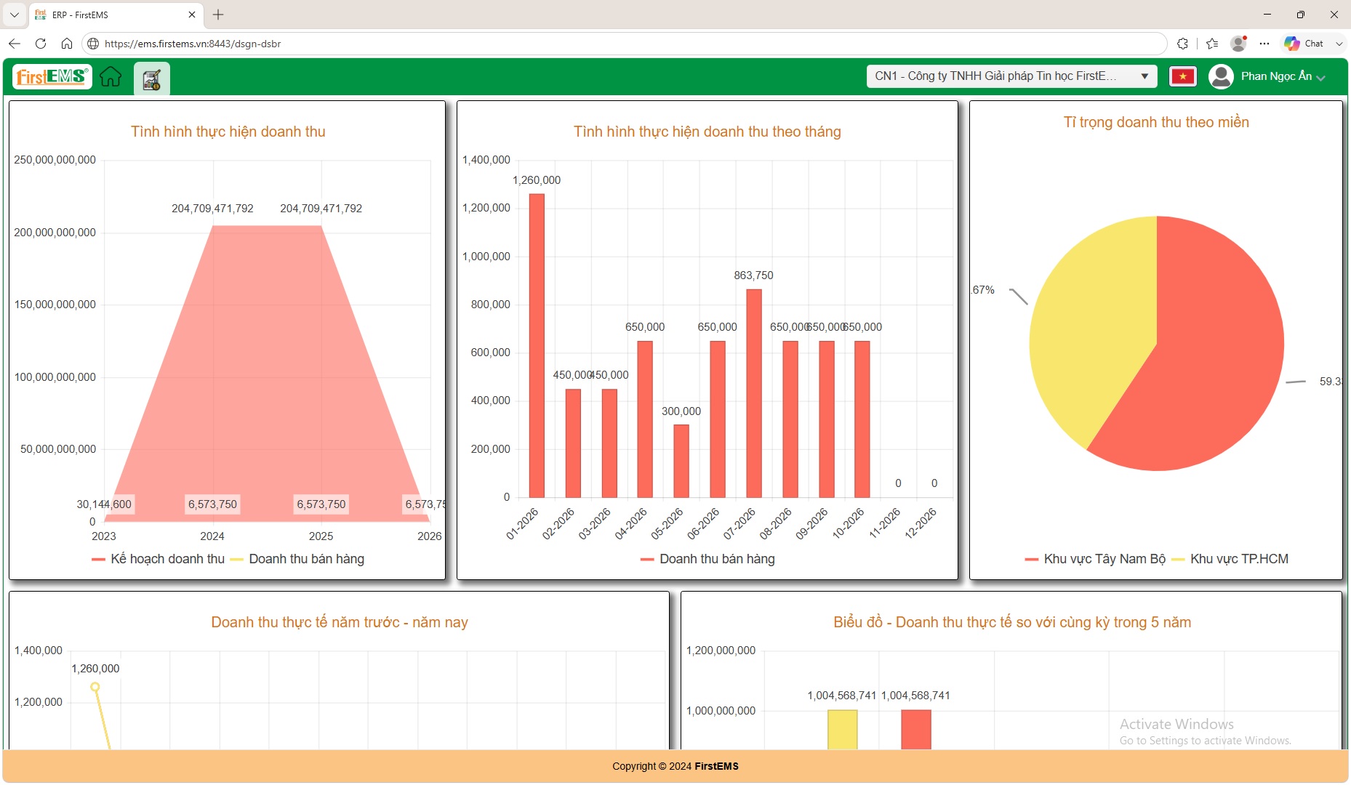The width and height of the screenshot is (1351, 785).
Task: Click the FirstEMS logo
Action: [x=52, y=76]
